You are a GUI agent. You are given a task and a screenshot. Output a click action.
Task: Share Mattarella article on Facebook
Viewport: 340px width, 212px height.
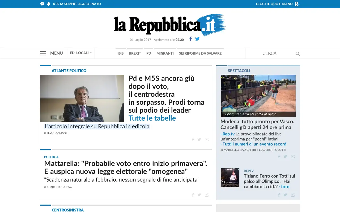click(x=193, y=195)
